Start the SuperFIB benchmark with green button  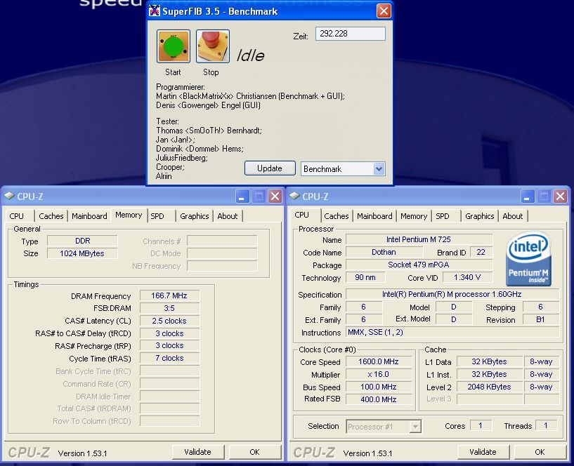tap(173, 46)
